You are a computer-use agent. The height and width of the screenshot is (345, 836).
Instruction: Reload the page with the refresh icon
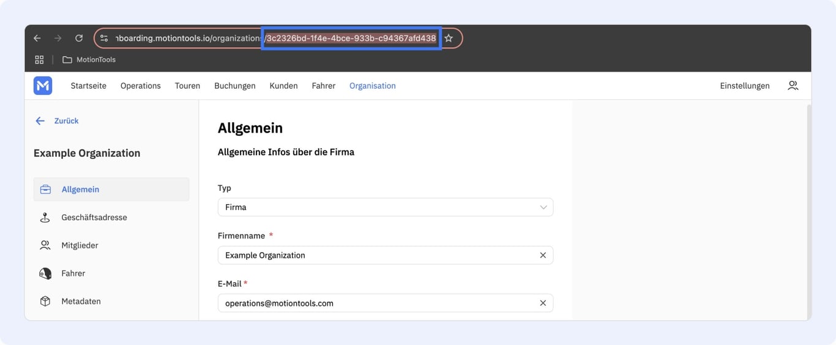click(x=79, y=38)
